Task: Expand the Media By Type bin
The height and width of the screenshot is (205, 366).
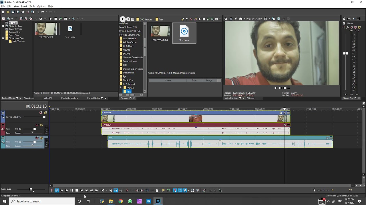Action: pyautogui.click(x=3, y=26)
